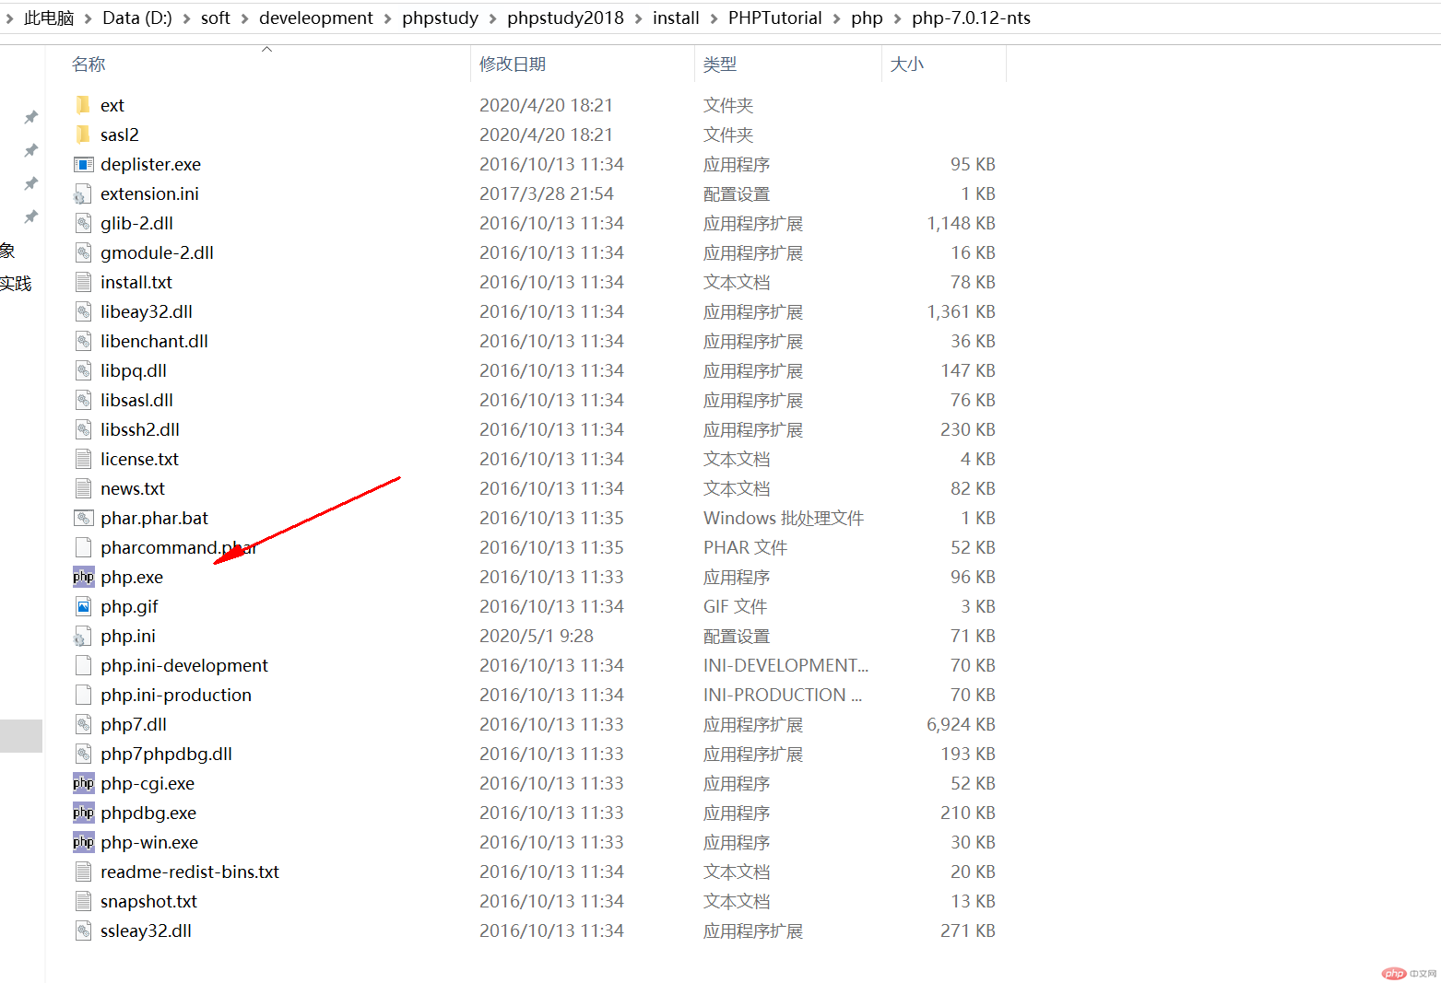1441x983 pixels.
Task: Navigate to phpstudy2018 in the breadcrumb
Action: (565, 18)
